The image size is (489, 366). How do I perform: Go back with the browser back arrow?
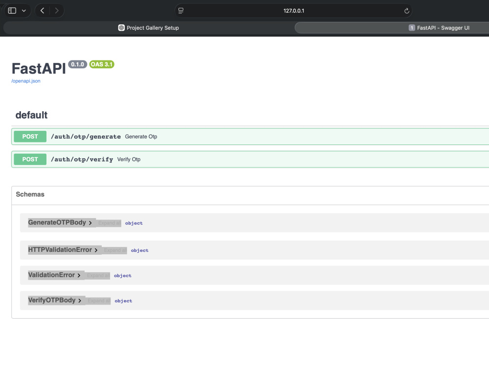pos(43,11)
